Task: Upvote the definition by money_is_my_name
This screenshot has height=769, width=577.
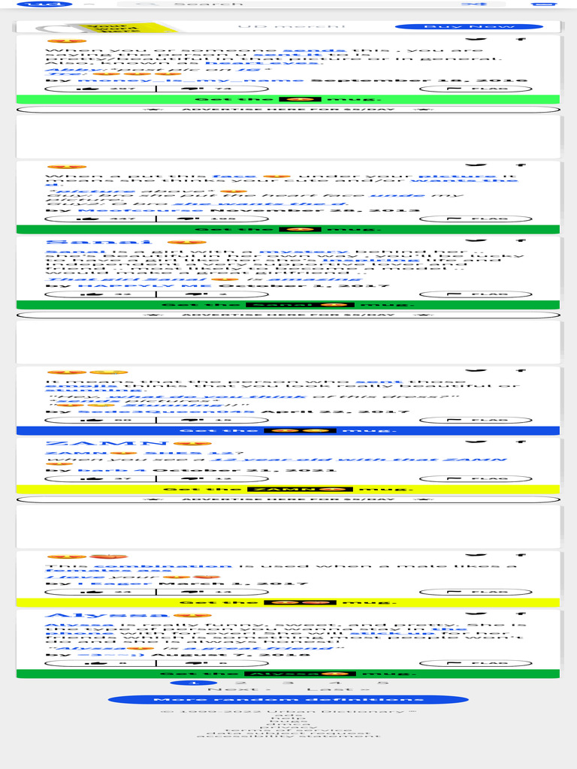Action: (x=100, y=89)
